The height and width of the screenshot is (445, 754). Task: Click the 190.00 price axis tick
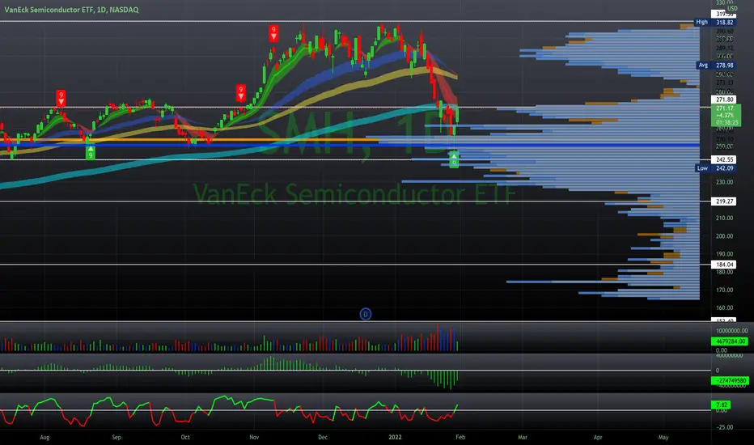click(x=724, y=254)
